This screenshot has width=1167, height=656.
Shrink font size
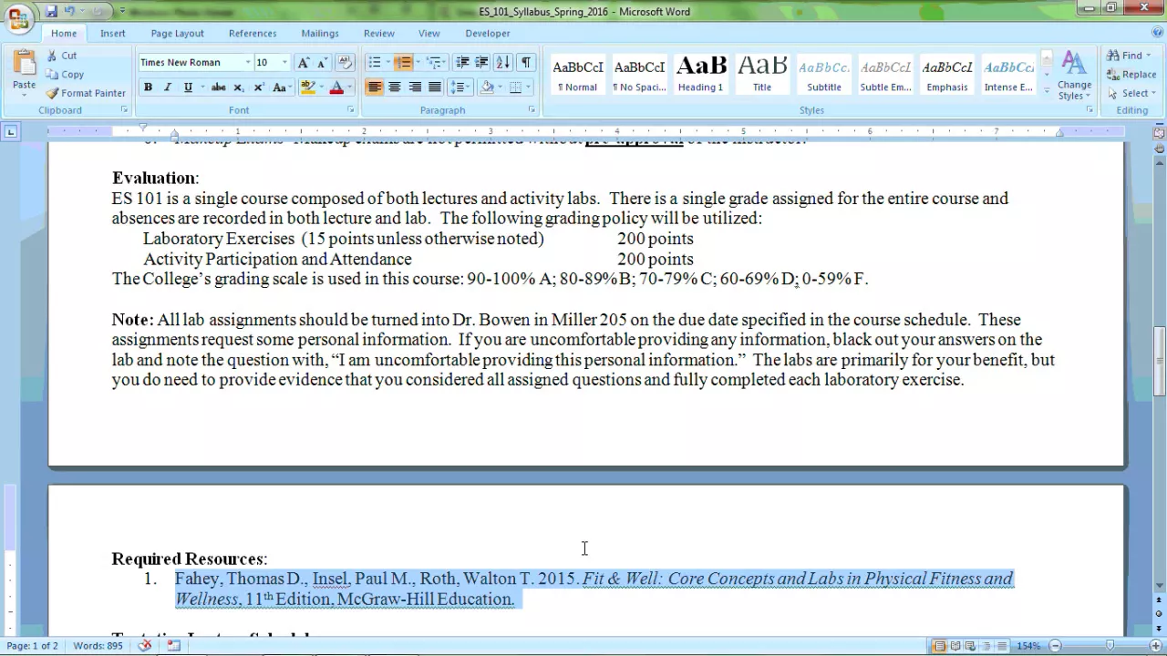click(x=322, y=62)
